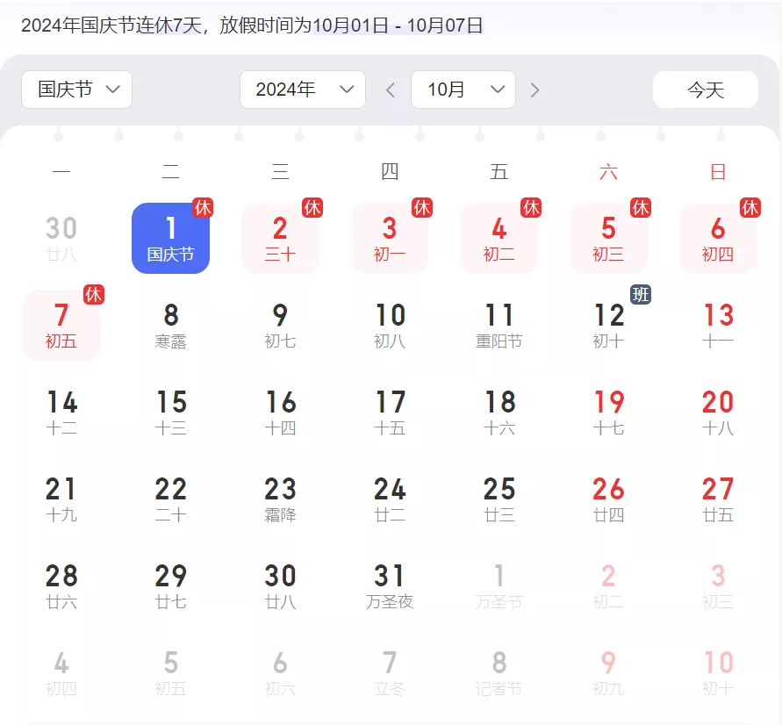Click Saturday October 19 date cell

[608, 413]
